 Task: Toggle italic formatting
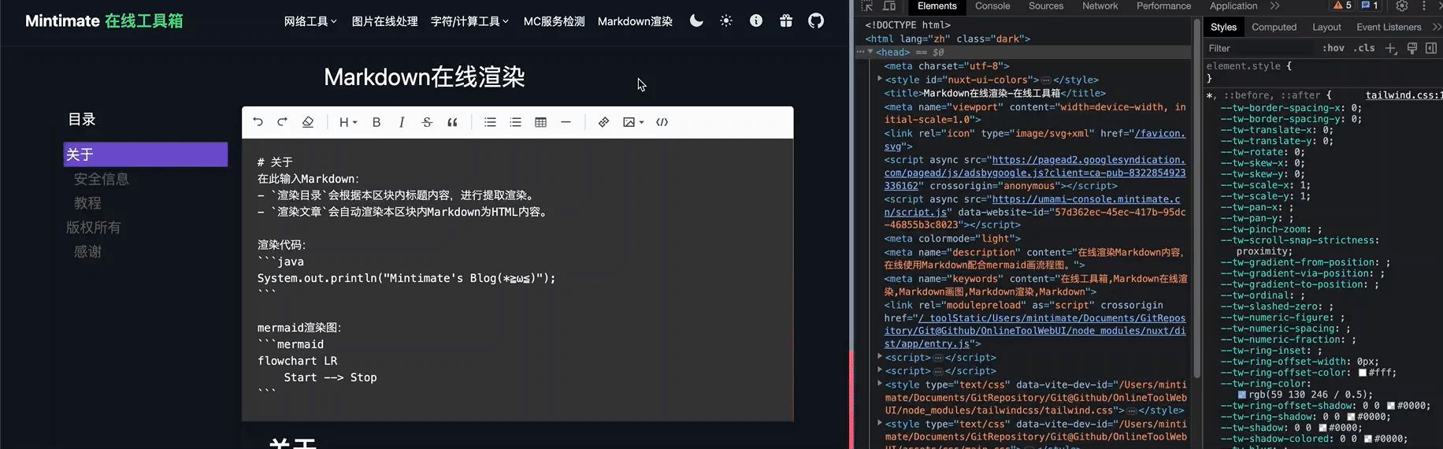point(402,122)
